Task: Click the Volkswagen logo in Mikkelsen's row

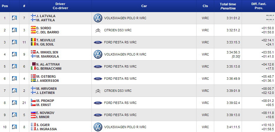Action: [x=98, y=54]
